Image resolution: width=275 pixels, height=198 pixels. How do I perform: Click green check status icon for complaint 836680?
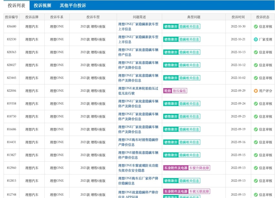tap(256, 26)
